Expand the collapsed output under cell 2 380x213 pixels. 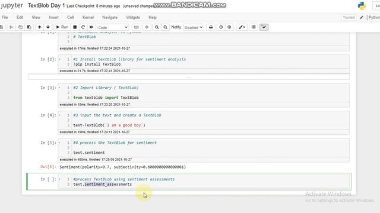(189, 77)
